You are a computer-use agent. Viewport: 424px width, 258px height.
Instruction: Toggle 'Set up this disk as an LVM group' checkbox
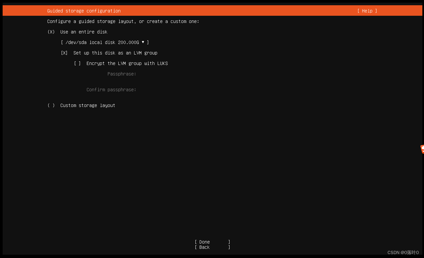64,53
